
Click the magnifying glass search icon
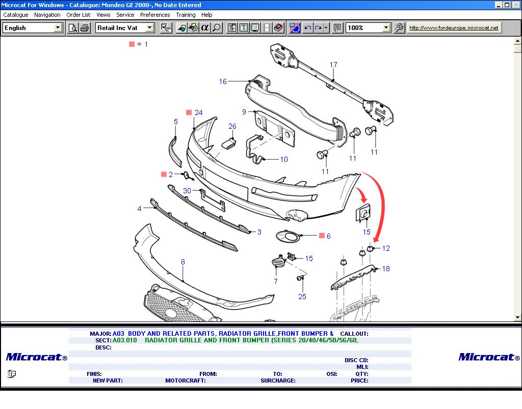coord(217,28)
